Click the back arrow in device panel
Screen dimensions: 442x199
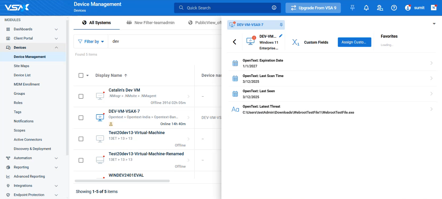pyautogui.click(x=234, y=42)
